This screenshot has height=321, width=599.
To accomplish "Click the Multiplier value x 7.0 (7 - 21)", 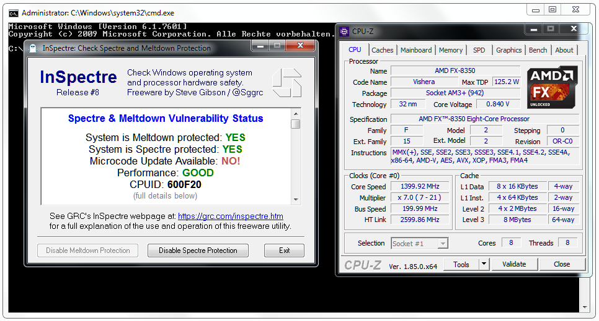I will coord(420,197).
